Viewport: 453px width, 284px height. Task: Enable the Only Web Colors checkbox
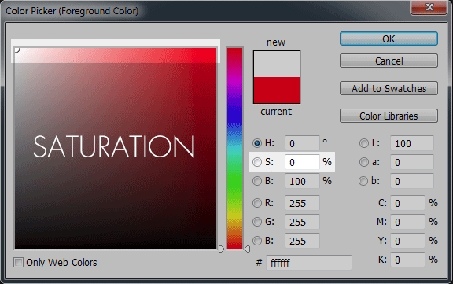pyautogui.click(x=19, y=262)
